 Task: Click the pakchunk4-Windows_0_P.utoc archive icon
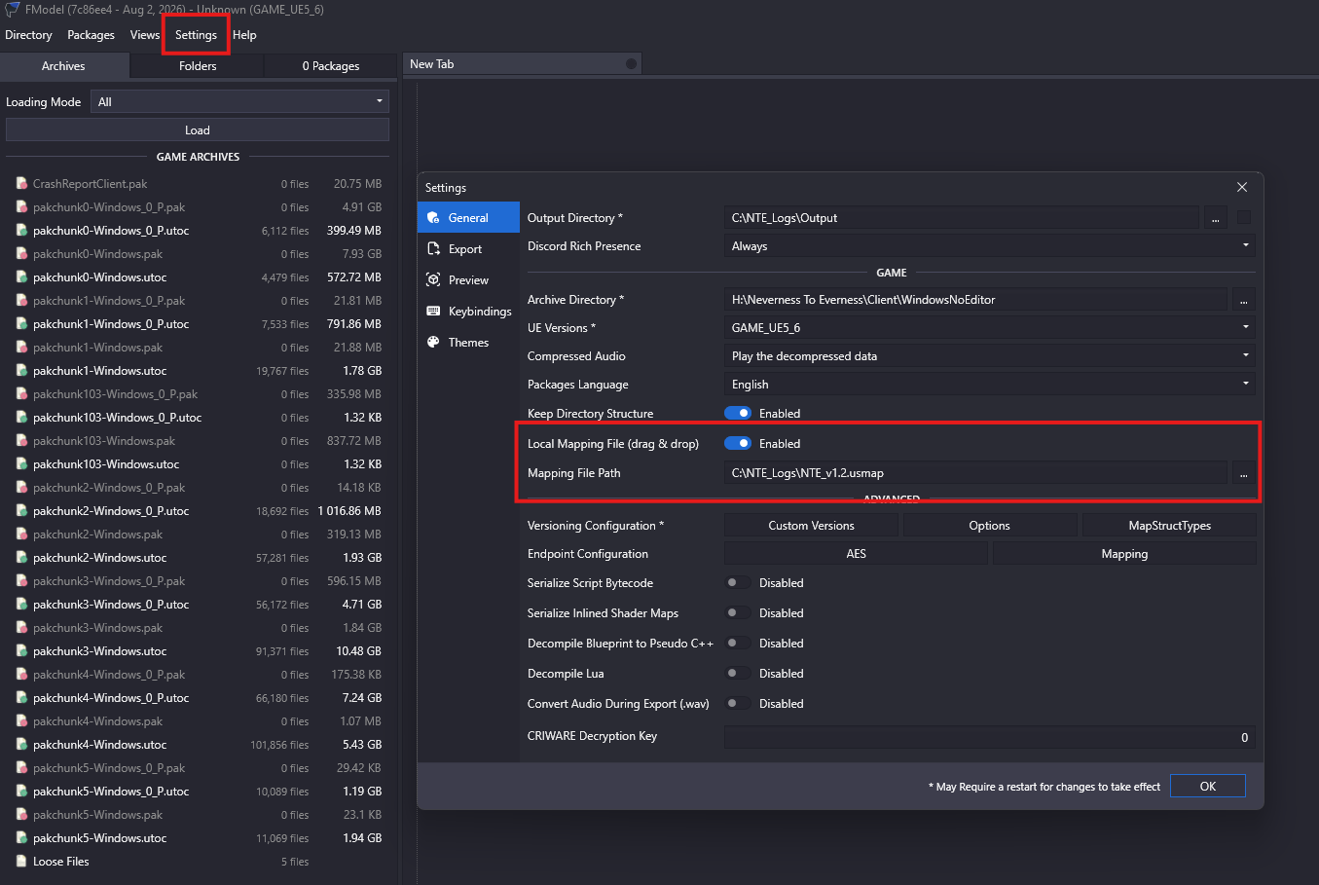(21, 698)
